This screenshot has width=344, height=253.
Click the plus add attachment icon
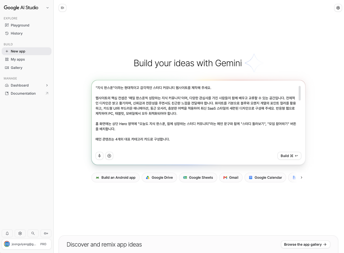tap(109, 156)
